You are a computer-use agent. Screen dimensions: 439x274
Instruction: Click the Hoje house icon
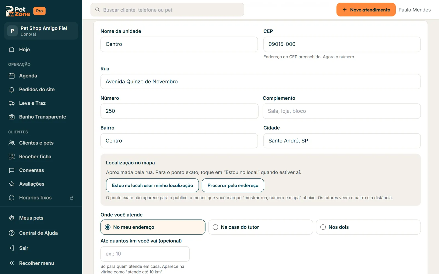(x=12, y=50)
